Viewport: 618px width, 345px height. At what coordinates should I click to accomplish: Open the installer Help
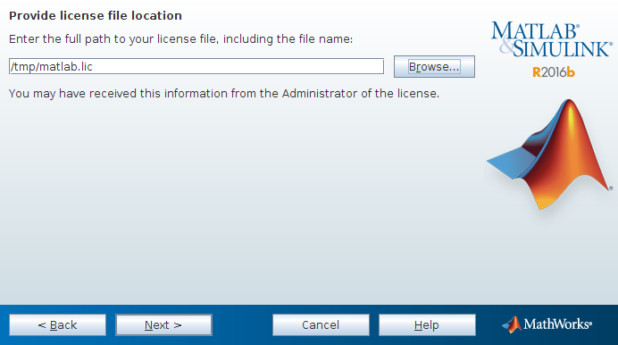point(427,325)
